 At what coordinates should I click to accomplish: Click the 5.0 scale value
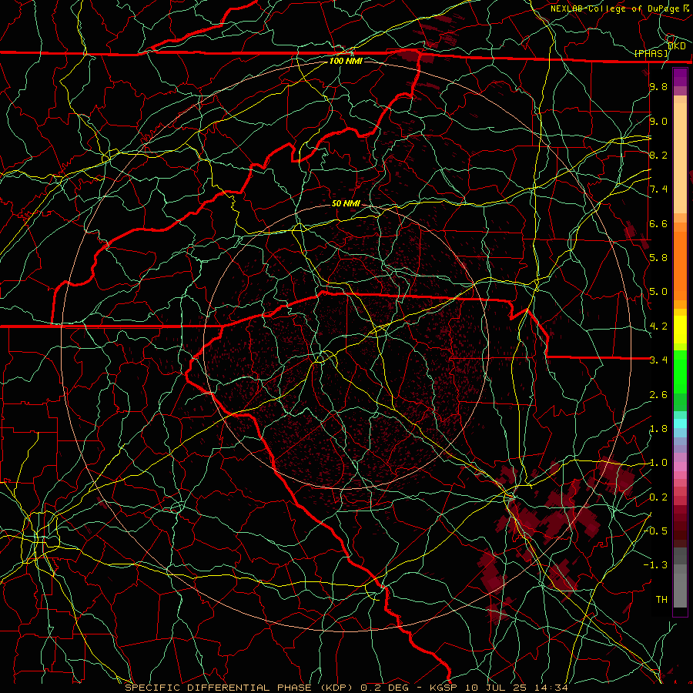coord(658,292)
